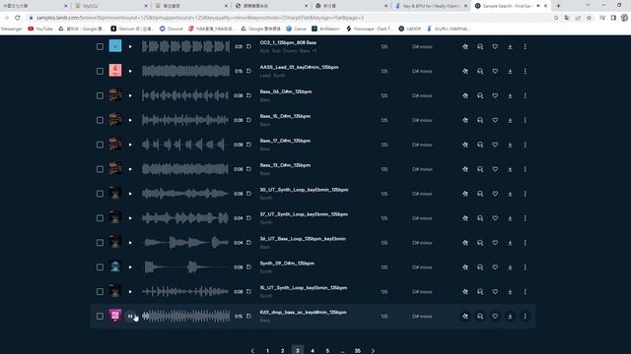Image resolution: width=631 pixels, height=354 pixels.
Task: Click the headphone icon on the 15_UT_Synth_Loop row
Action: click(x=480, y=291)
